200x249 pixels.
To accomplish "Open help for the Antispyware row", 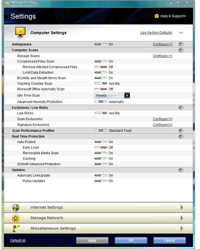I will pos(181,44).
